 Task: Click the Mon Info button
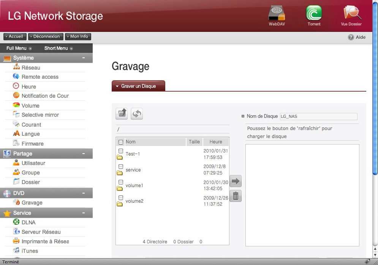pos(78,36)
